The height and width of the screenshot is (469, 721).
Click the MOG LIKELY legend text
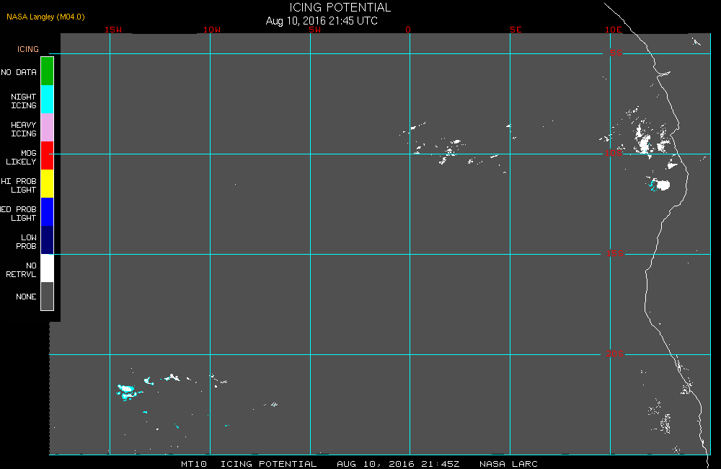pos(21,157)
